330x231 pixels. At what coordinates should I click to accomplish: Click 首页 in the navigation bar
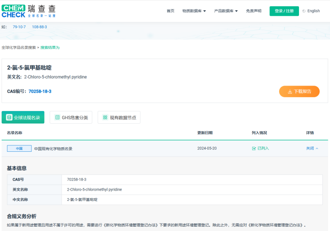click(x=170, y=11)
